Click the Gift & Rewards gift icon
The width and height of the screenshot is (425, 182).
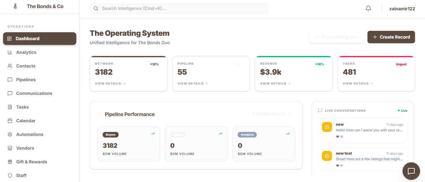[x=10, y=162]
